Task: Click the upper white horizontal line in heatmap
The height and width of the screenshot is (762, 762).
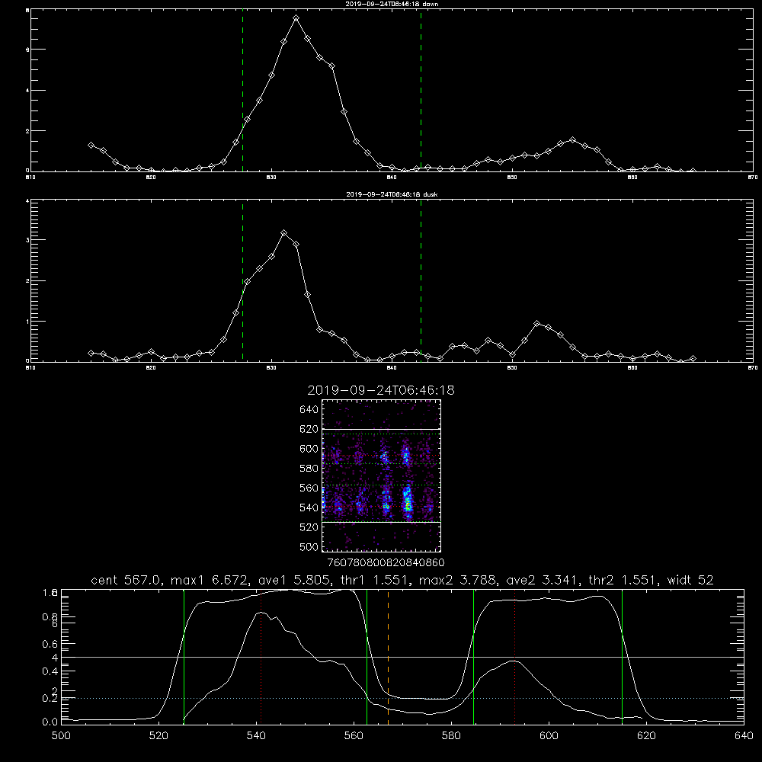Action: pos(382,429)
